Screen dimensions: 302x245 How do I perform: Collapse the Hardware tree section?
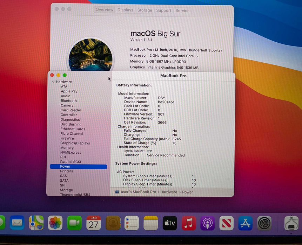coord(53,82)
